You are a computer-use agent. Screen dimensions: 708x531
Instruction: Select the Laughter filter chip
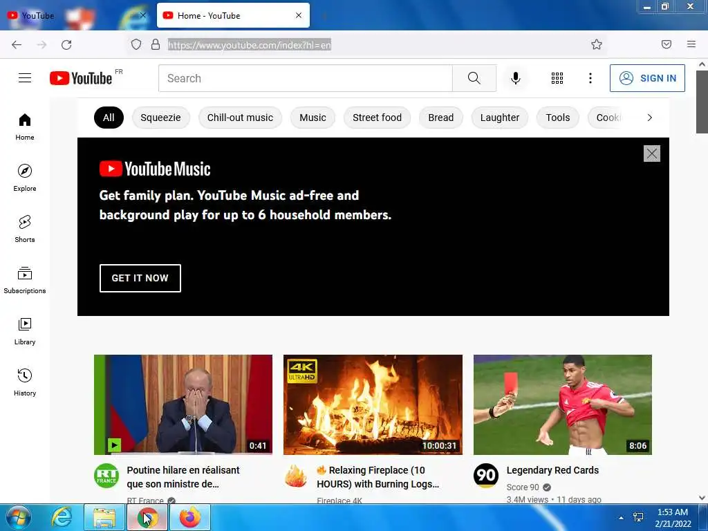(x=500, y=118)
